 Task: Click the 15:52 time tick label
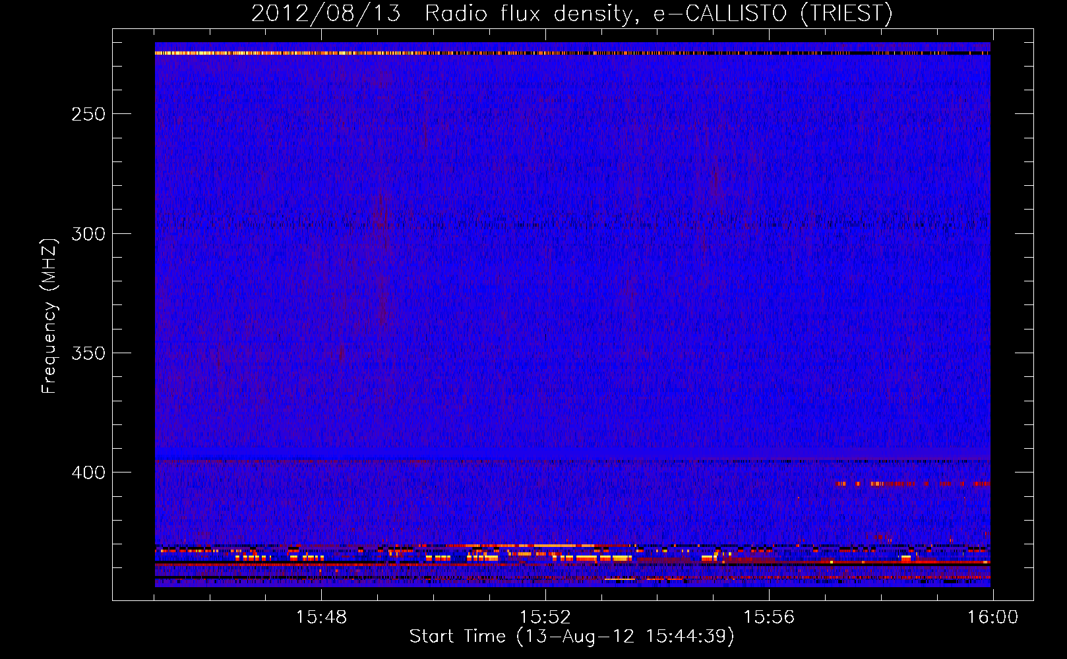[545, 617]
